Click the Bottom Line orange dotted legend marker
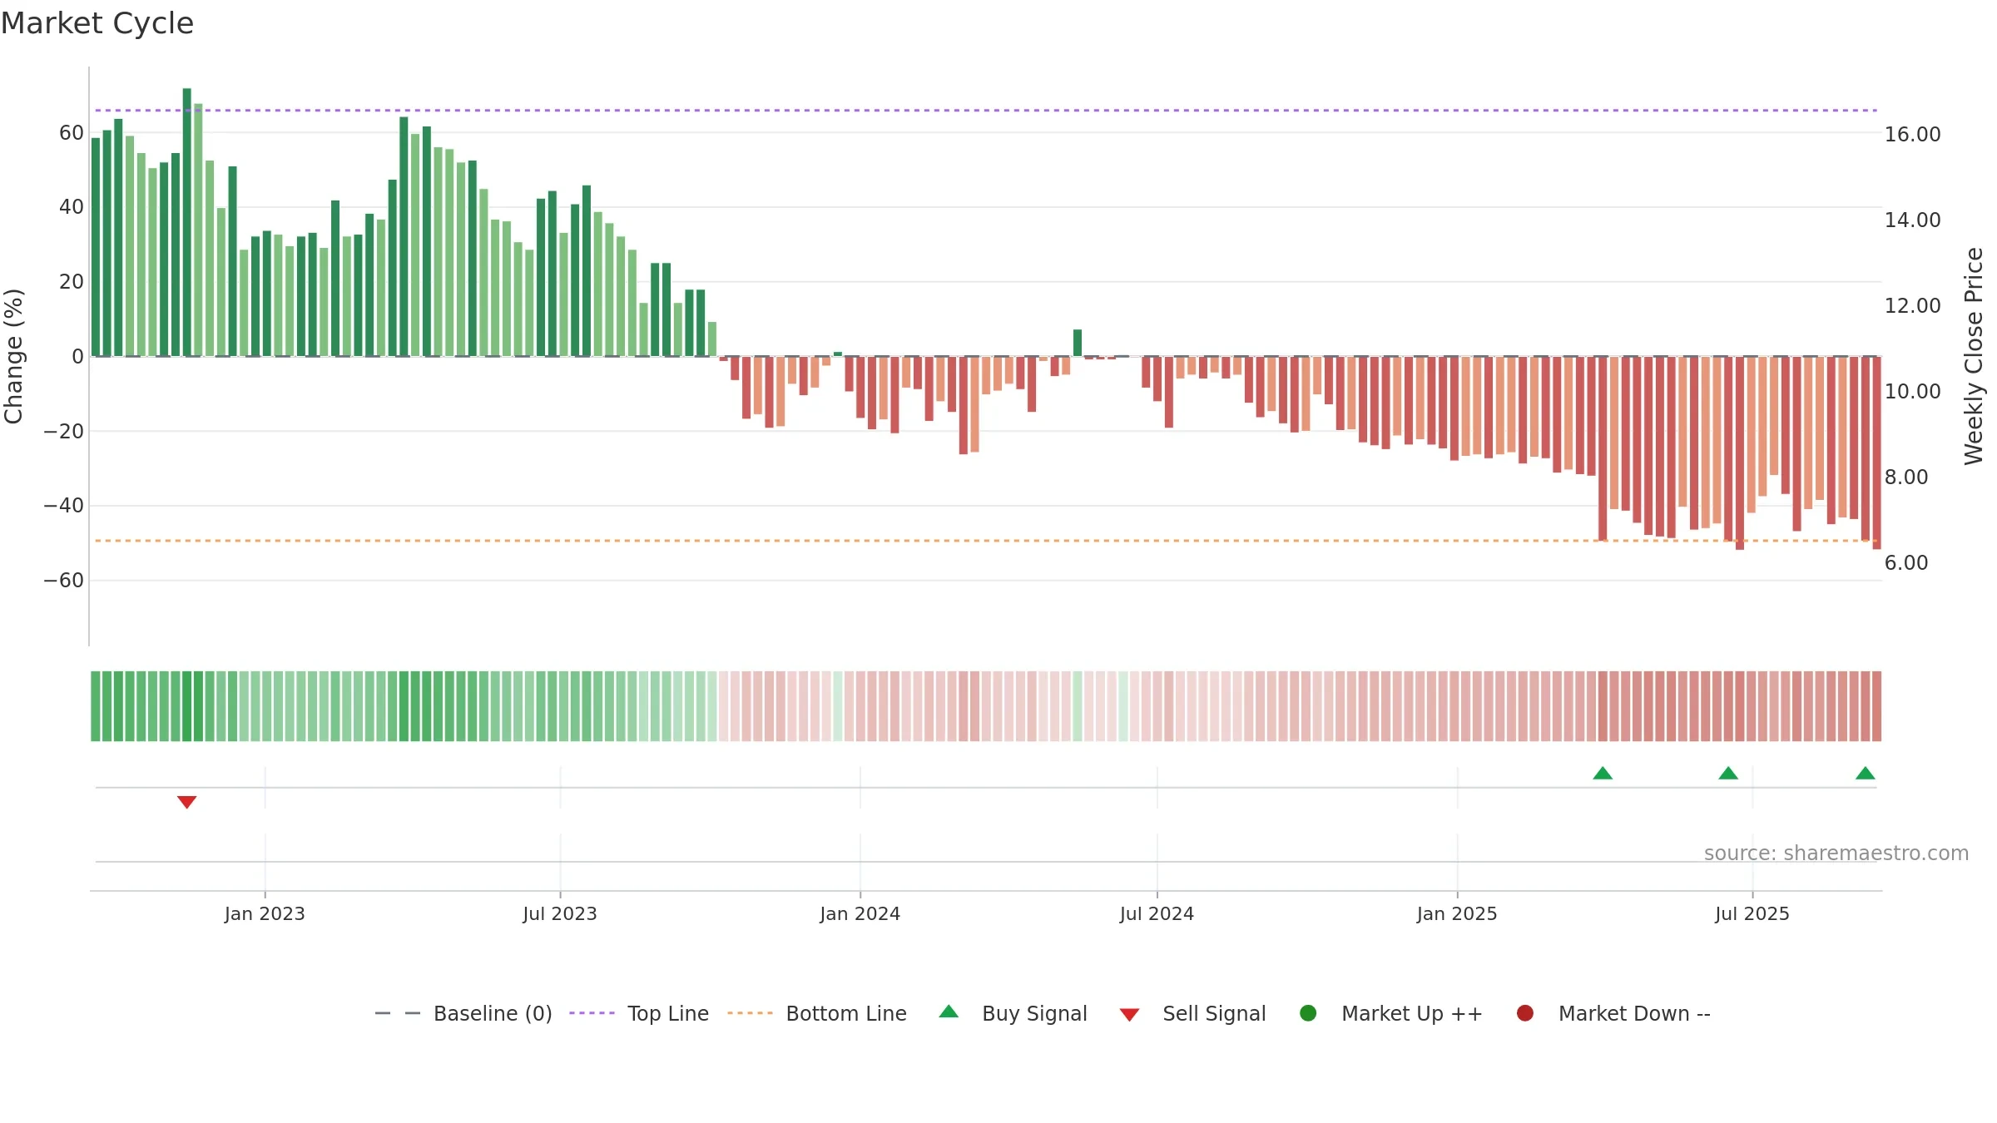1997x1123 pixels. pyautogui.click(x=750, y=1013)
